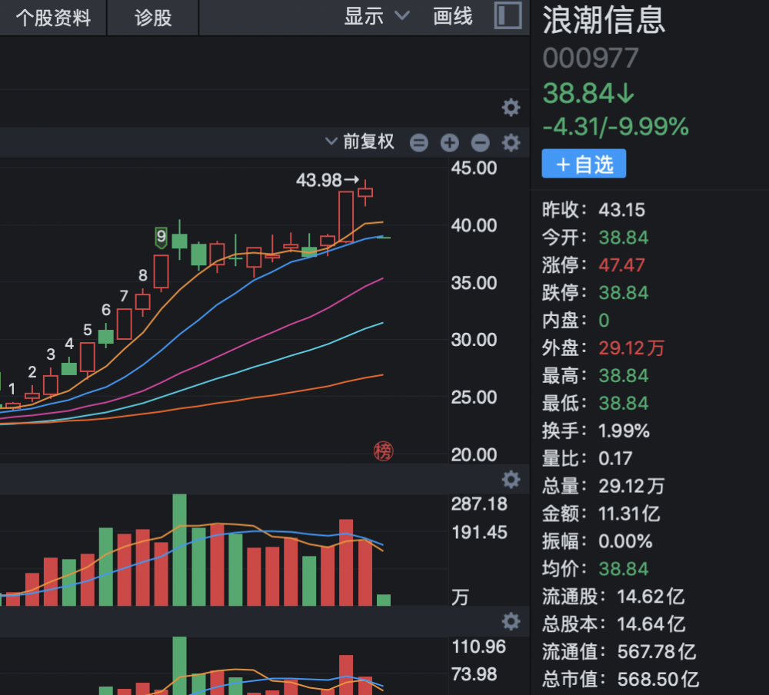The height and width of the screenshot is (695, 769).
Task: Click the tallest green volume bar
Action: pyautogui.click(x=179, y=550)
